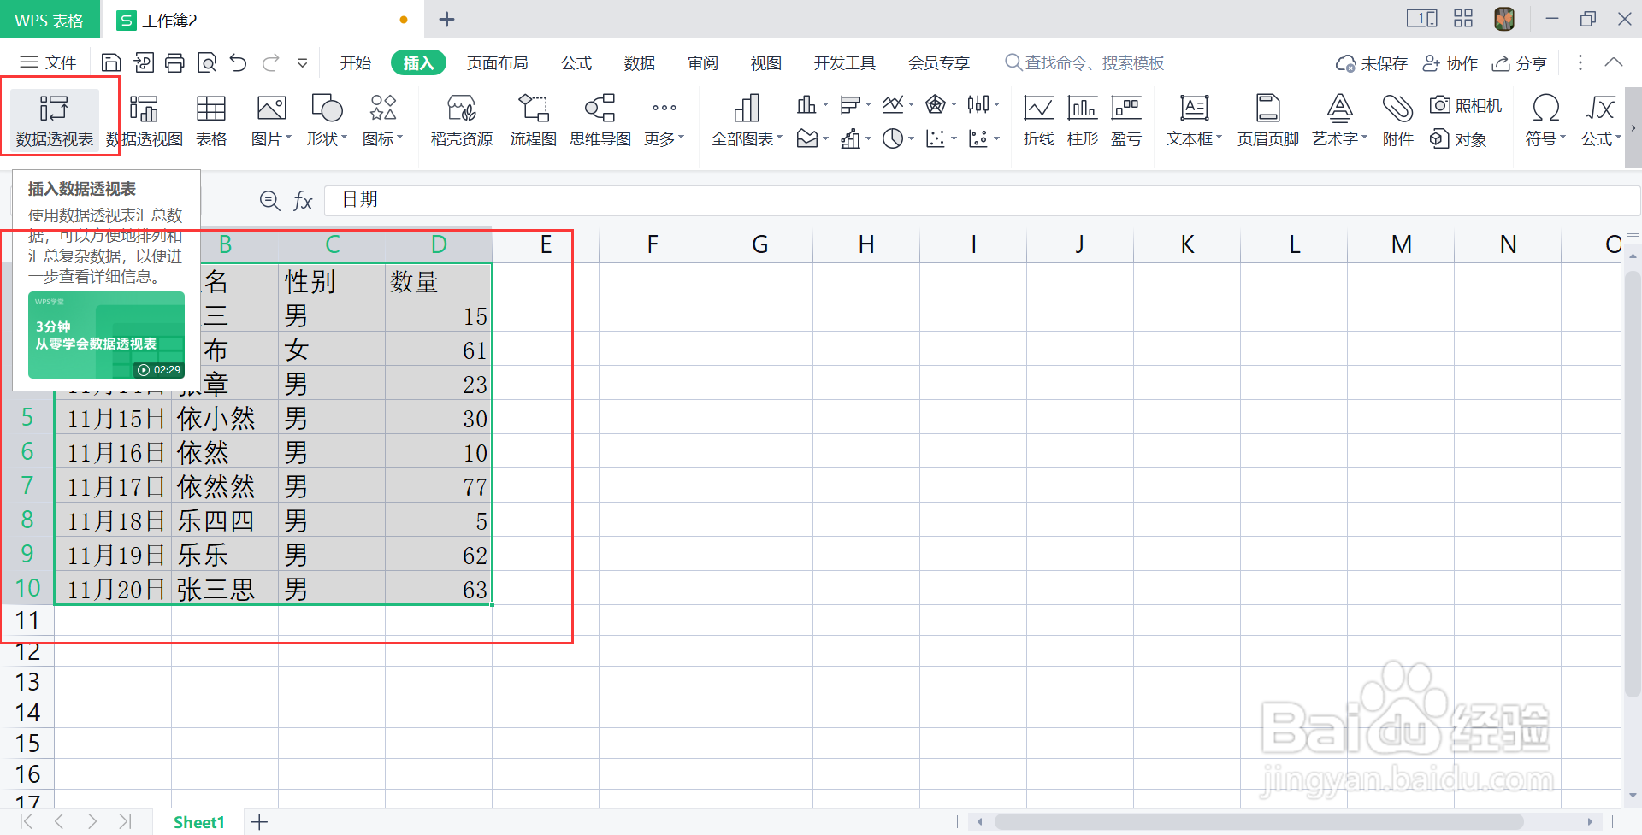Insert a 数据透视图 pivot chart
The width and height of the screenshot is (1642, 835).
[145, 120]
